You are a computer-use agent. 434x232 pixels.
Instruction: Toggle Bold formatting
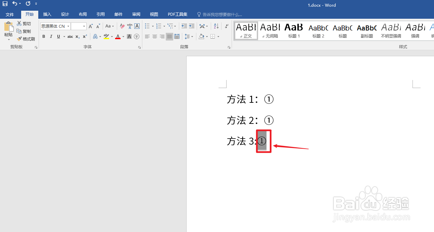click(x=44, y=36)
